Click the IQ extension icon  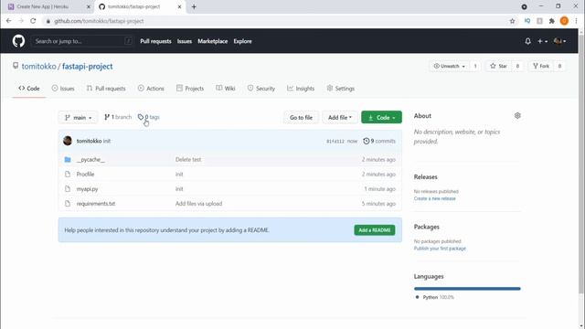[527, 21]
